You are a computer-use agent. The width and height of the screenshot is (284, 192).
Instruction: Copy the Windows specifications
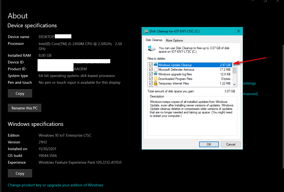(x=20, y=173)
